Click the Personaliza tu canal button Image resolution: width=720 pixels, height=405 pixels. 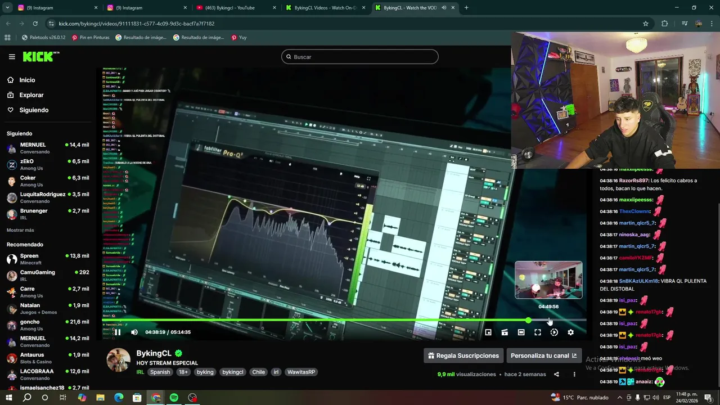pos(543,355)
